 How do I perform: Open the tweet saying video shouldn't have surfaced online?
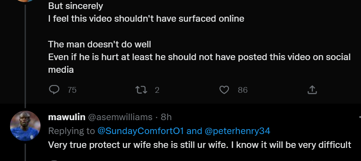146,19
